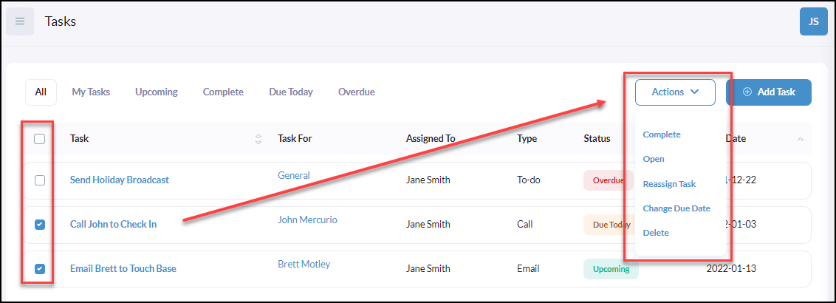The width and height of the screenshot is (836, 303).
Task: Click the plus icon in Add Task
Action: click(747, 92)
